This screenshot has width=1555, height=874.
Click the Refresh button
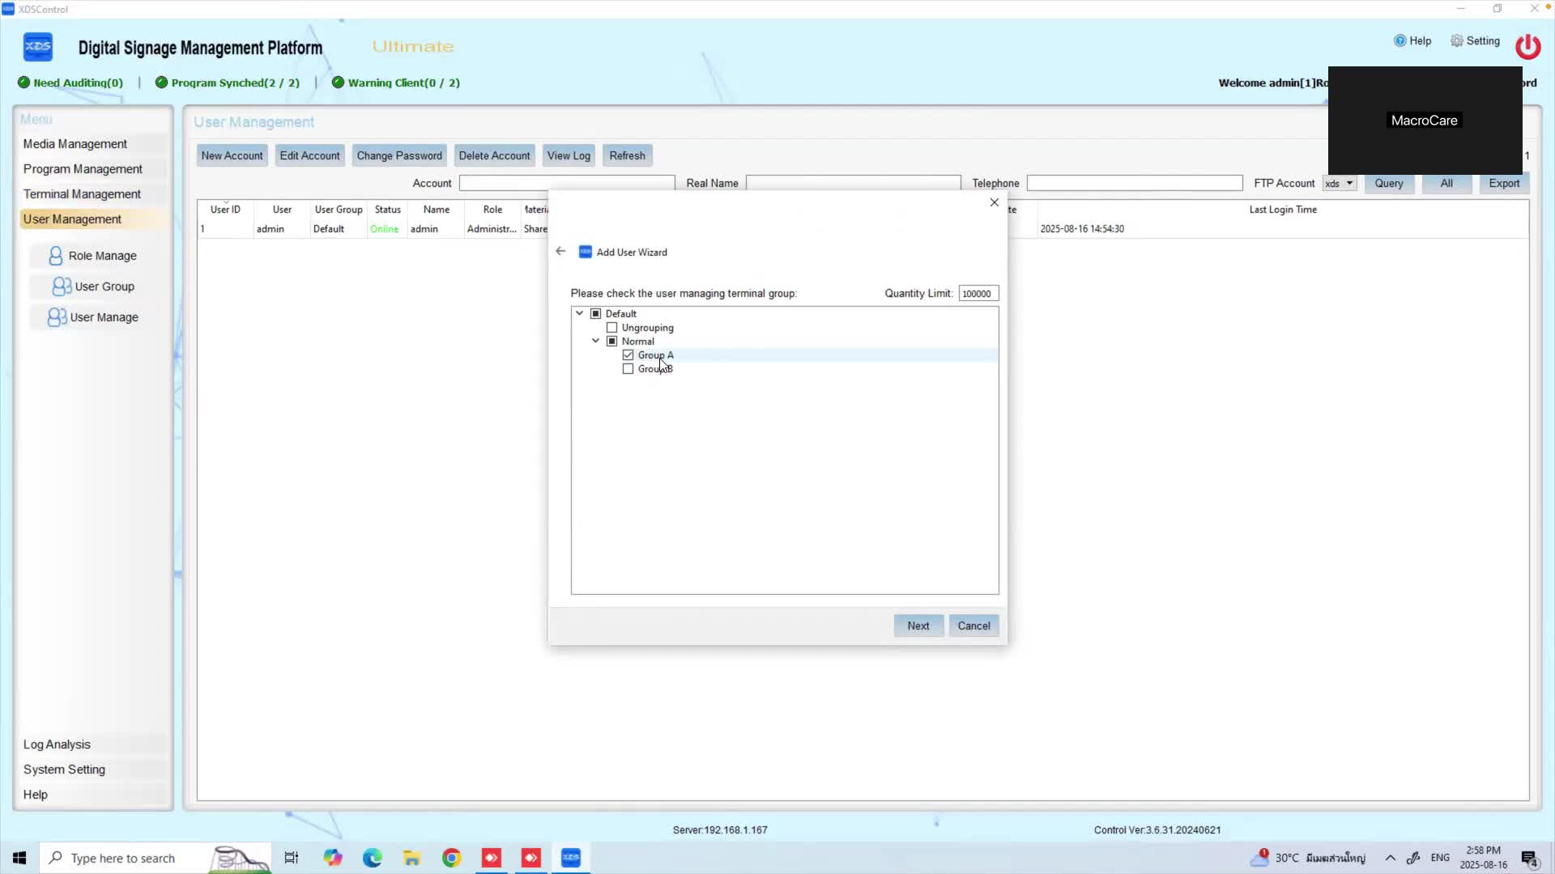coord(628,155)
